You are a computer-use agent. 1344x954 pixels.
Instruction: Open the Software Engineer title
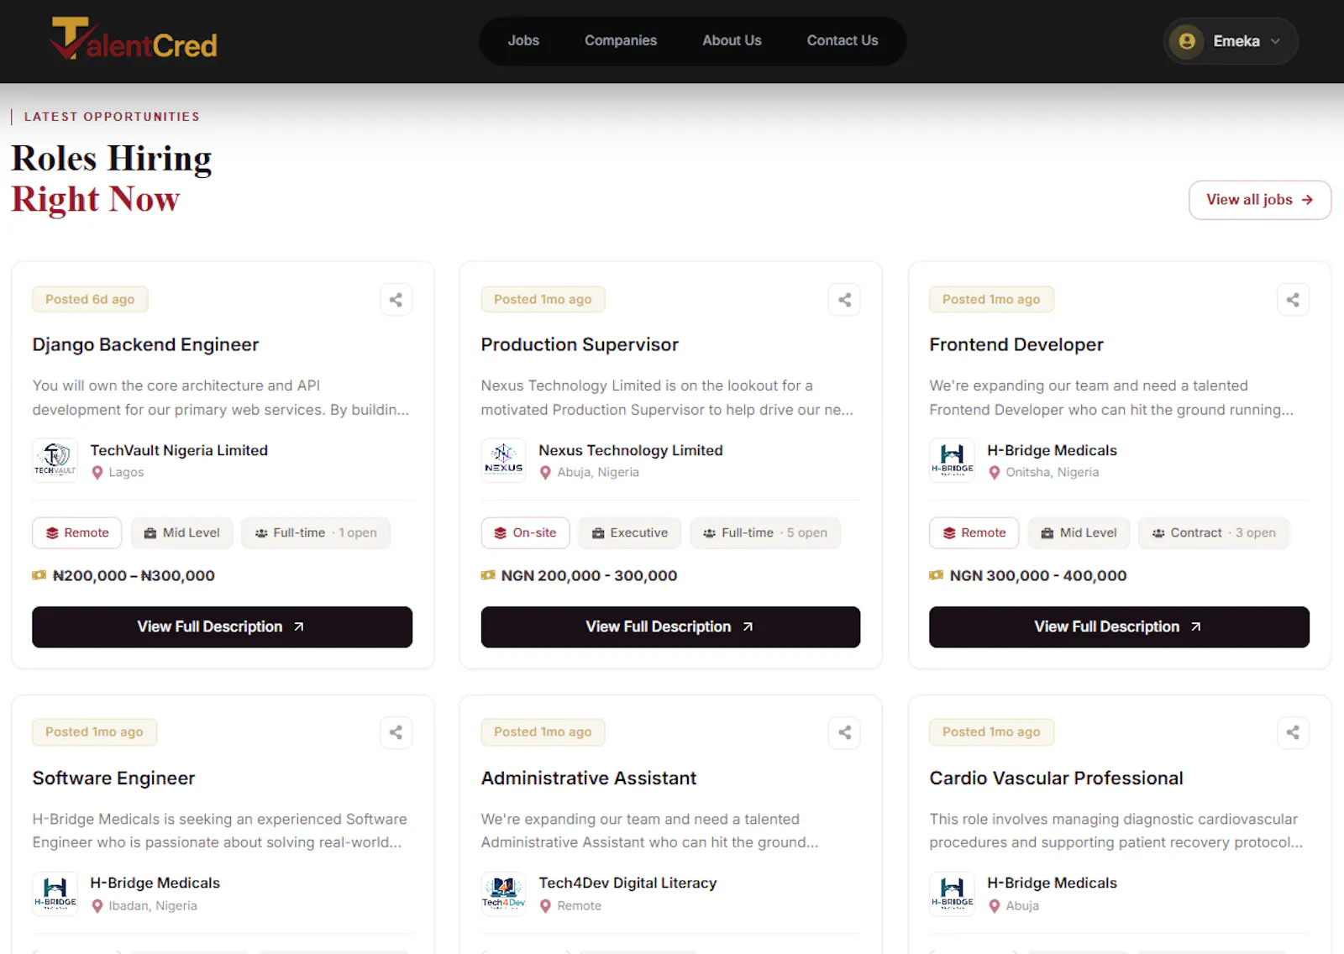(x=113, y=778)
